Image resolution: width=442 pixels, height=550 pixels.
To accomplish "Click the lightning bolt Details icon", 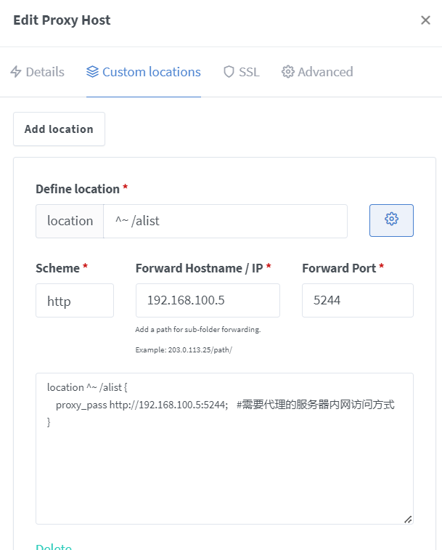I will [16, 72].
